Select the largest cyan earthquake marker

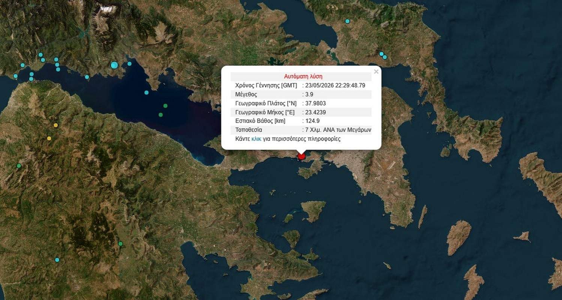114,65
